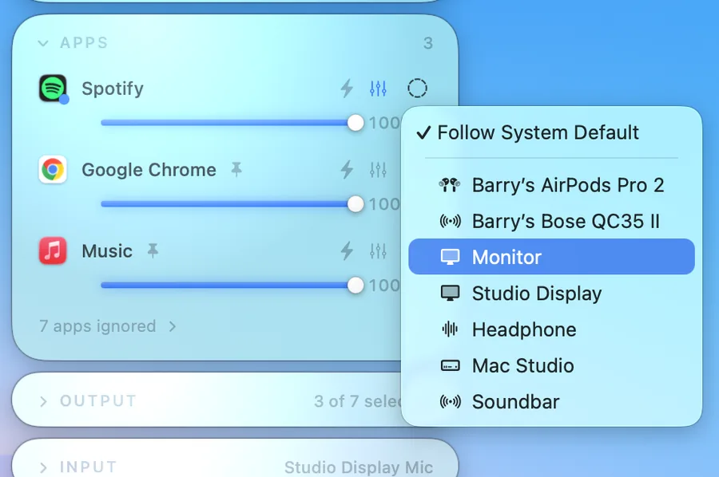Click the Spotify app icon

54,89
